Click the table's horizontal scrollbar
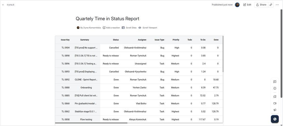The height and width of the screenshot is (126, 283). [x=91, y=123]
